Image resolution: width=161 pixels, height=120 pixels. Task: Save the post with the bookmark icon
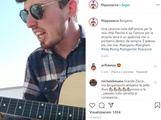click(x=157, y=105)
